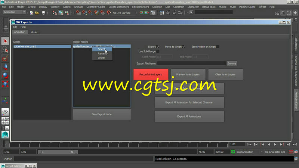This screenshot has height=168, width=299.
Task: Select the Rotate tool sphere icon
Action: [x=5, y=75]
